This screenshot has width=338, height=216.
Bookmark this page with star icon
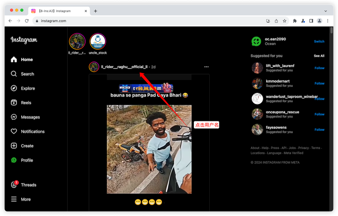[284, 21]
